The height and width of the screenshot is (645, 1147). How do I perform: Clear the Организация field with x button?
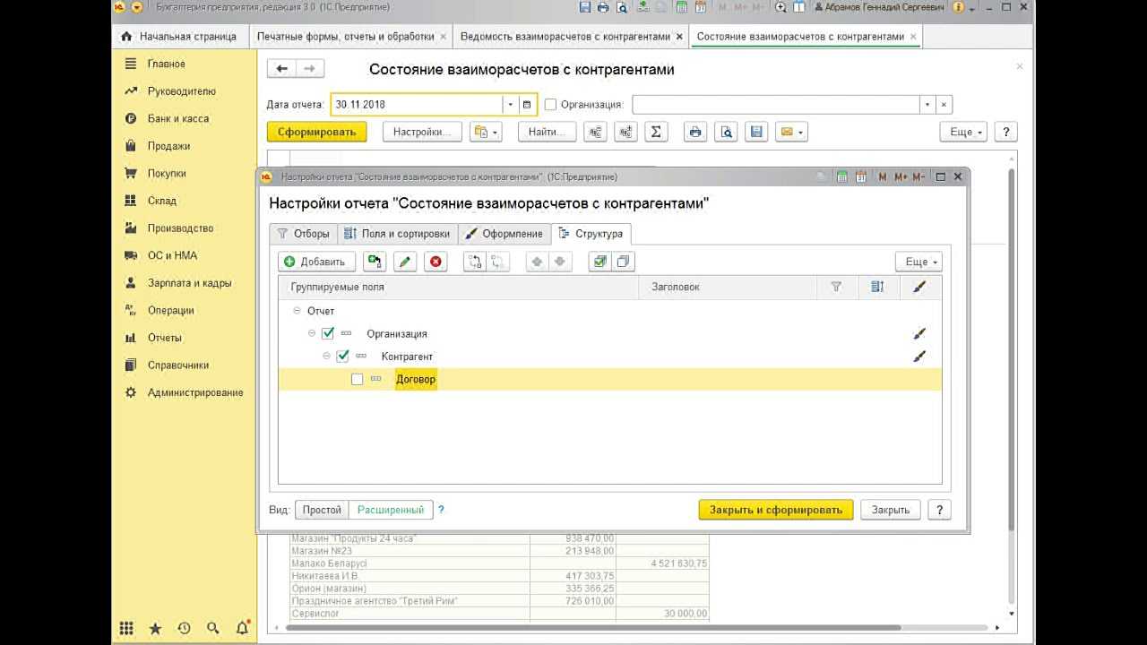pos(944,104)
